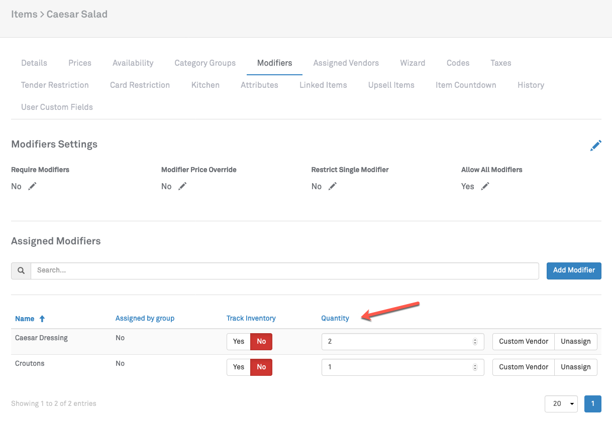The width and height of the screenshot is (612, 425).
Task: Edit Restrict Single Modifier pencil icon
Action: pos(332,186)
